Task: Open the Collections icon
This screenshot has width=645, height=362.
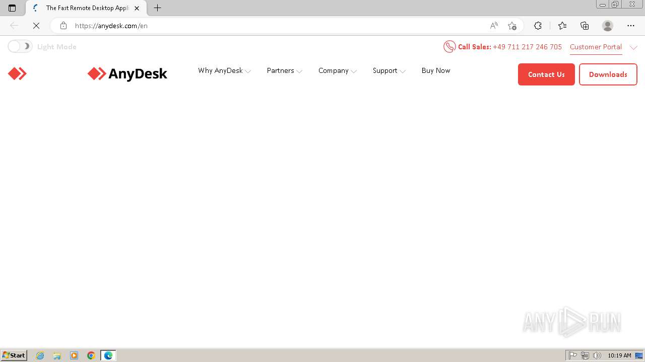Action: [x=585, y=26]
